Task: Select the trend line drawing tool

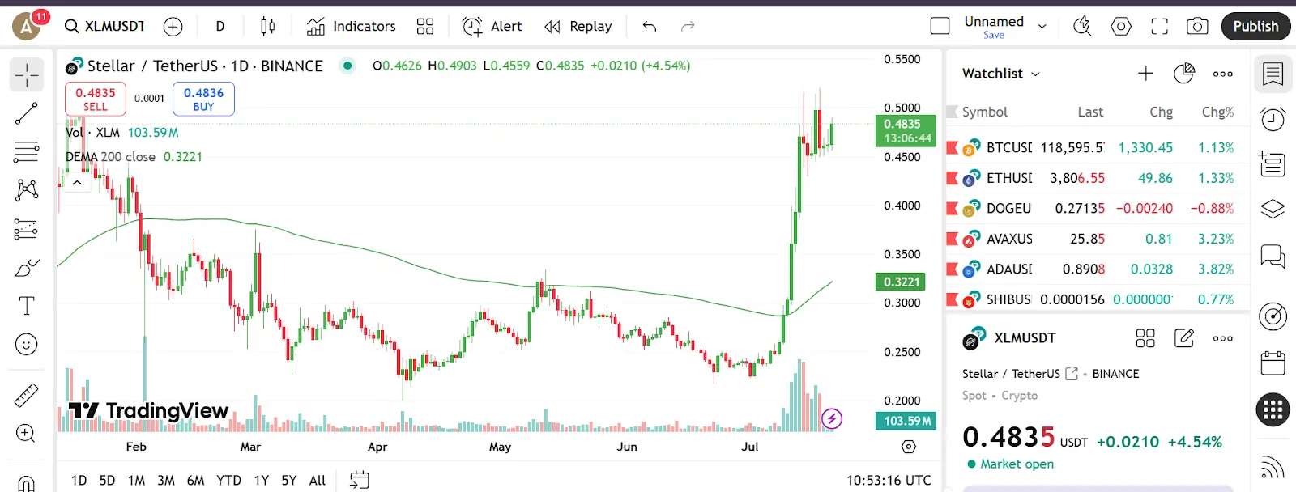Action: coord(27,114)
